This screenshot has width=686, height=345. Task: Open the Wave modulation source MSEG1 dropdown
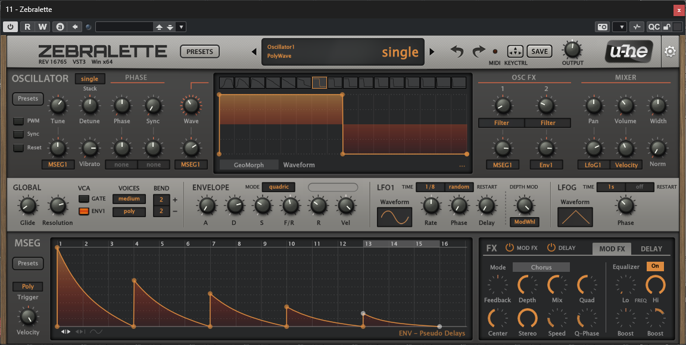191,165
